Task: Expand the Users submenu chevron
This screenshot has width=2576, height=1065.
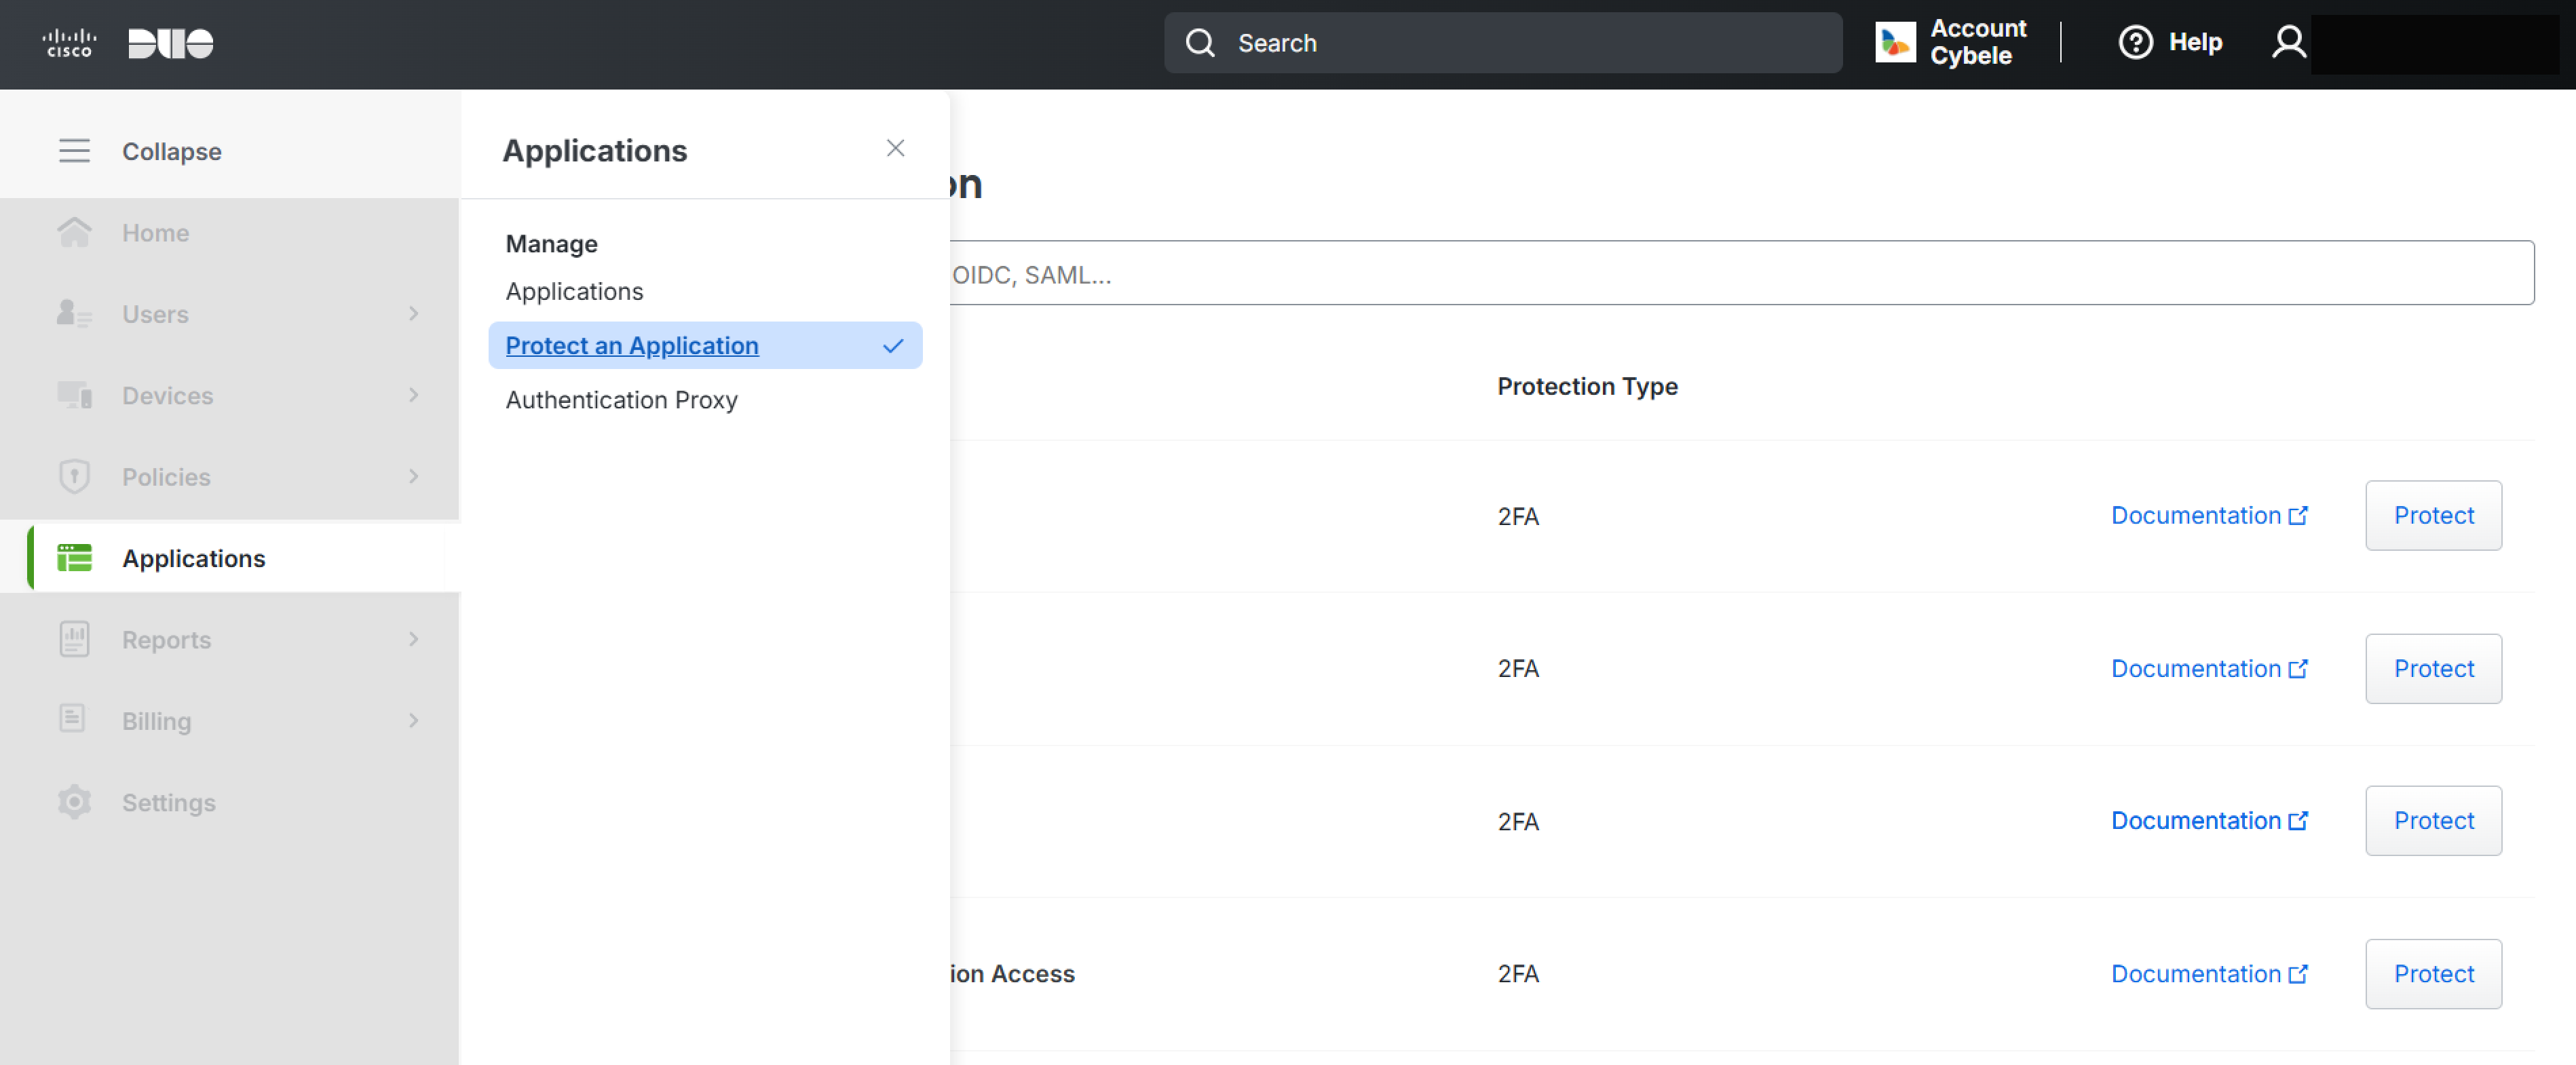Action: pos(413,314)
